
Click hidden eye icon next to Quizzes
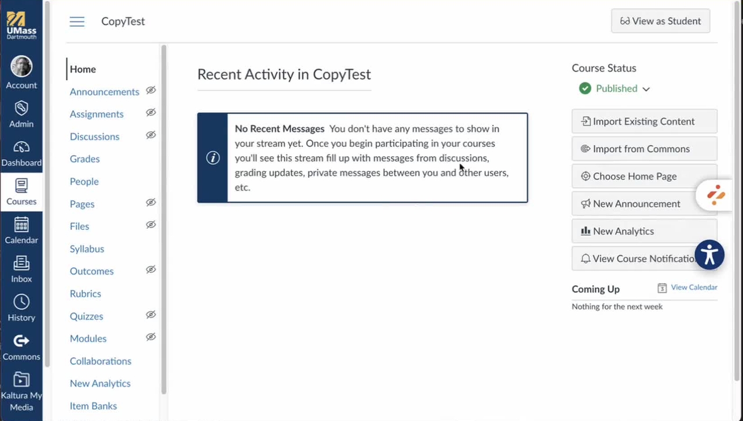click(x=151, y=315)
